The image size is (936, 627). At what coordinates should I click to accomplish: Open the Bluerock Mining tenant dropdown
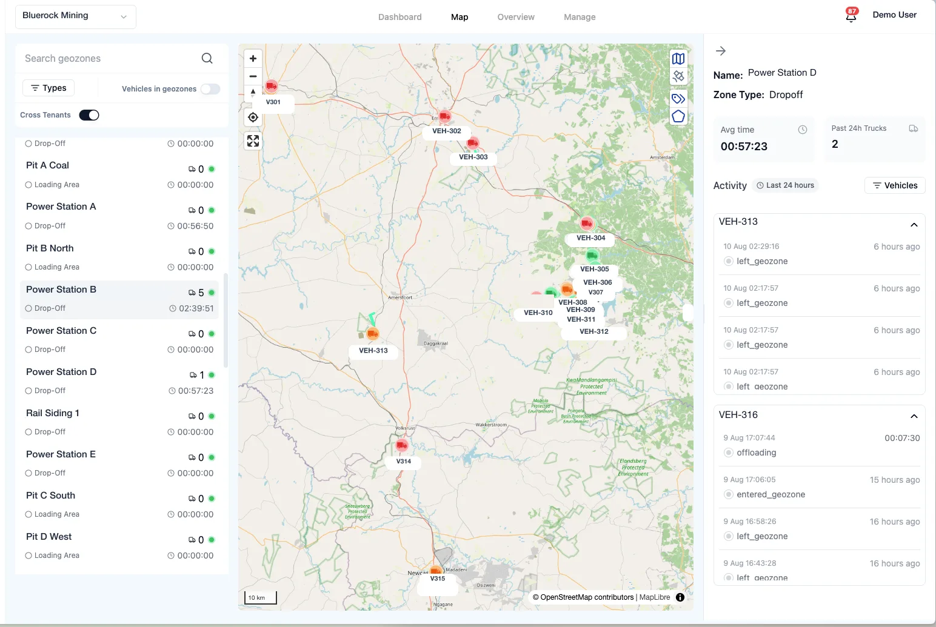tap(75, 16)
